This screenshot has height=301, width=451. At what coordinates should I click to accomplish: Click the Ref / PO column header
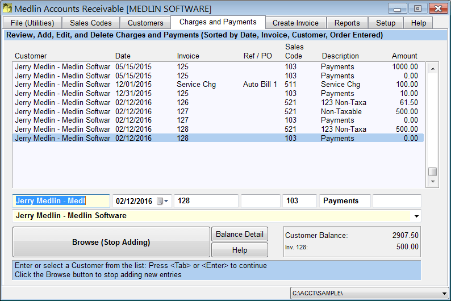(x=258, y=56)
